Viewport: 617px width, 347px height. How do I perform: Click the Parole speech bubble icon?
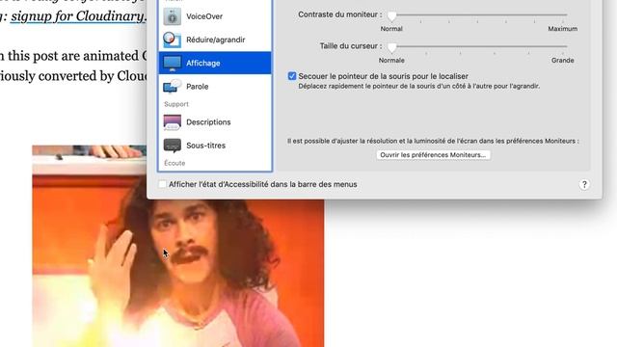[x=172, y=86]
